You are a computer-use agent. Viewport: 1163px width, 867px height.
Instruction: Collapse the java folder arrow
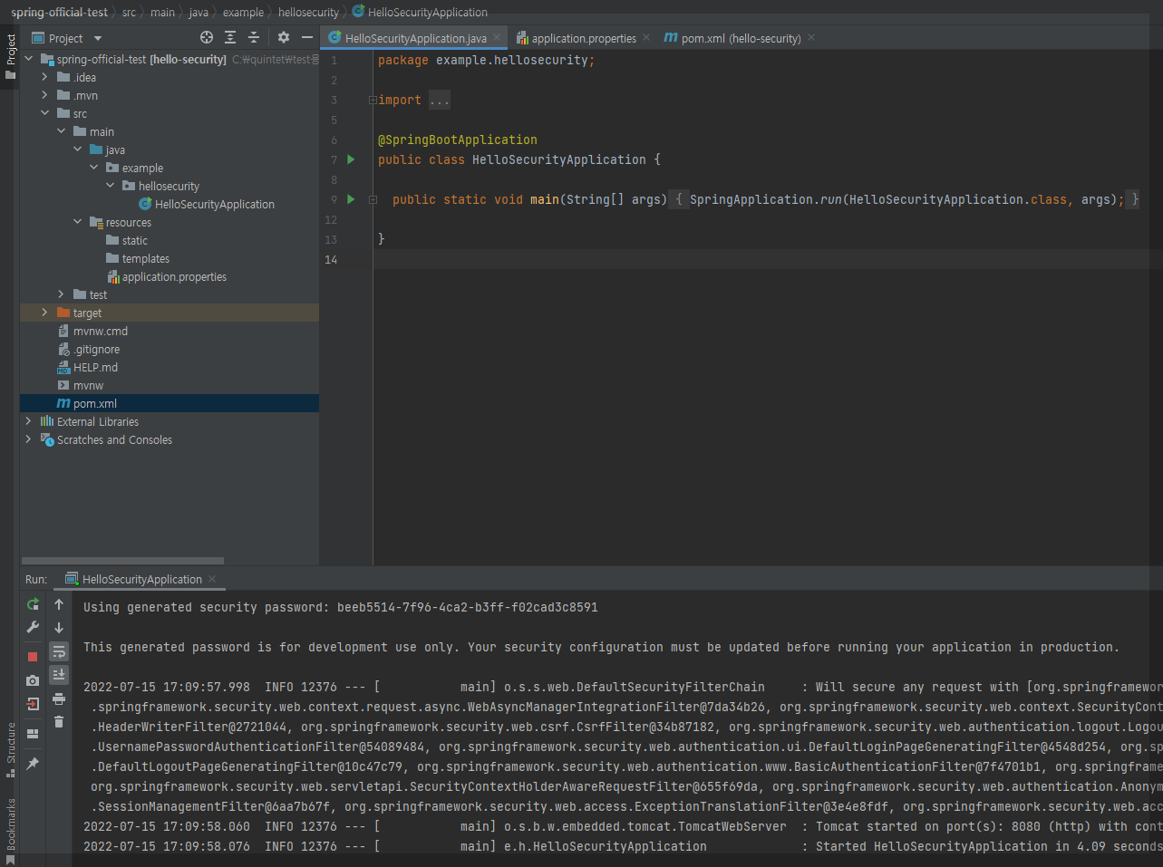coord(77,149)
